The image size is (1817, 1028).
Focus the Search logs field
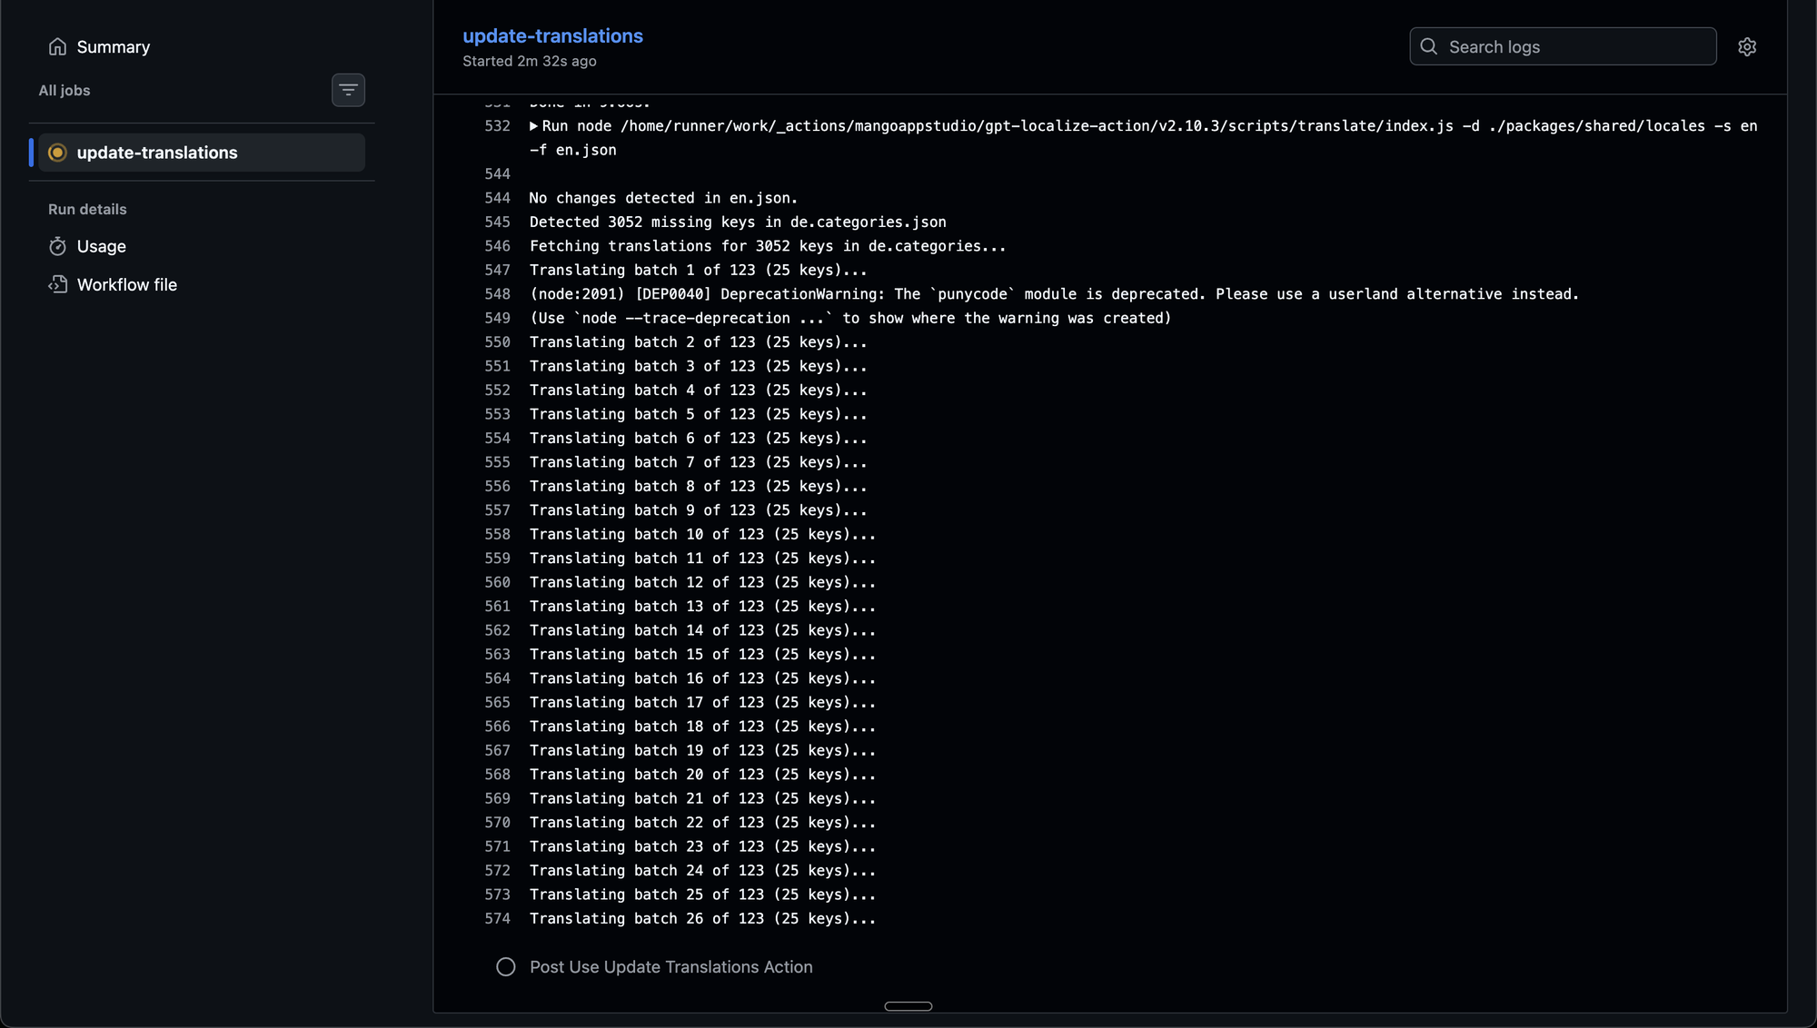1576,46
